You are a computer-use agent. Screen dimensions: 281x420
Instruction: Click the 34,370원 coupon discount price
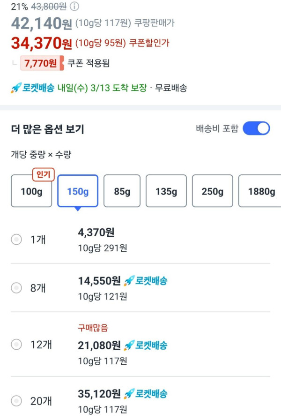point(42,43)
